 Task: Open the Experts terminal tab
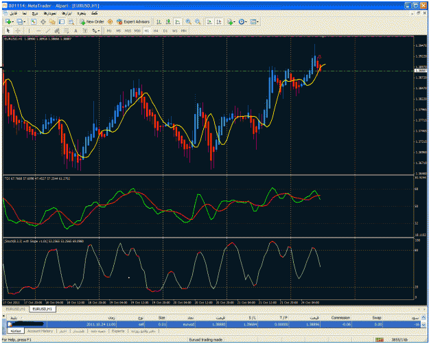(118, 331)
